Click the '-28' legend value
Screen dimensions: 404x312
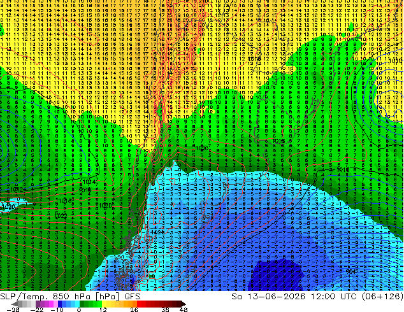(x=13, y=309)
